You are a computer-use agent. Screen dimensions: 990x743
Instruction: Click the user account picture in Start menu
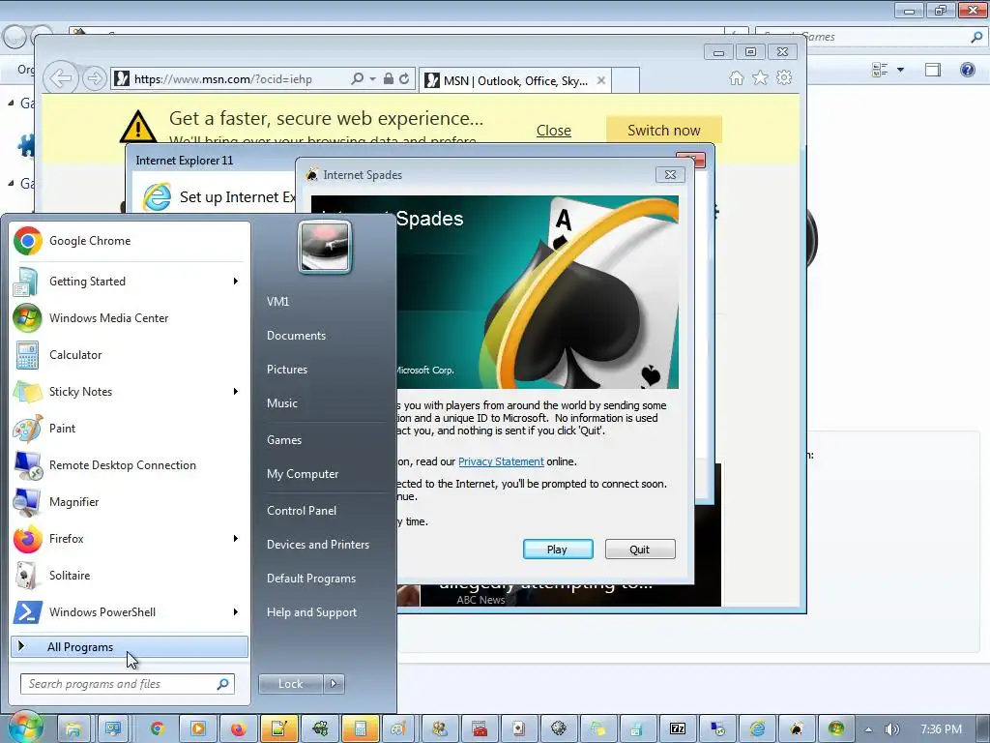pos(325,247)
